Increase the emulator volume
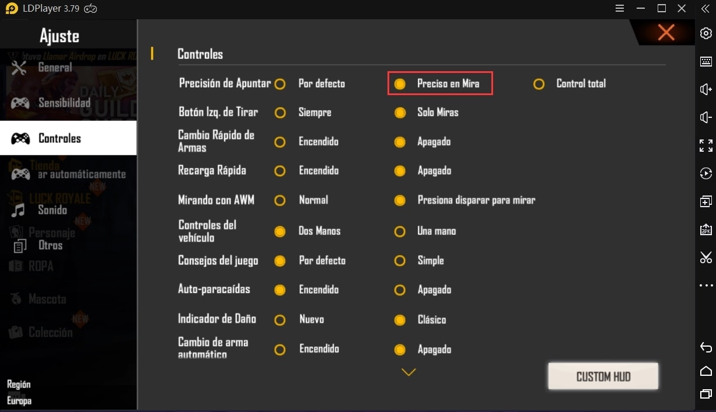716x412 pixels. click(x=705, y=89)
